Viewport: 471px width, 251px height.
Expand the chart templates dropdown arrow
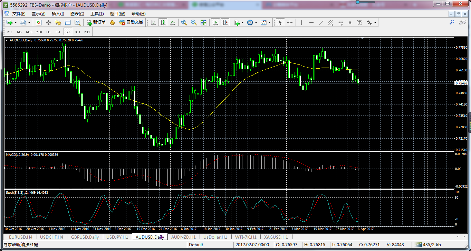tap(269, 22)
